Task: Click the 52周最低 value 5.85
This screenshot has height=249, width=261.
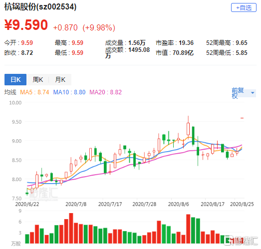Action: (x=242, y=53)
